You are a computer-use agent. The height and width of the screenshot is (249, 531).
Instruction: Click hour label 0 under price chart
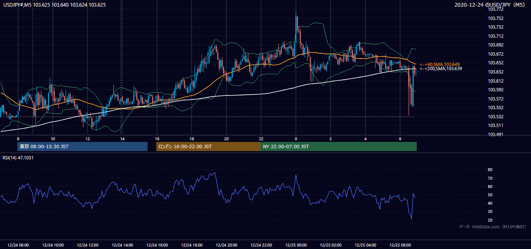point(296,139)
